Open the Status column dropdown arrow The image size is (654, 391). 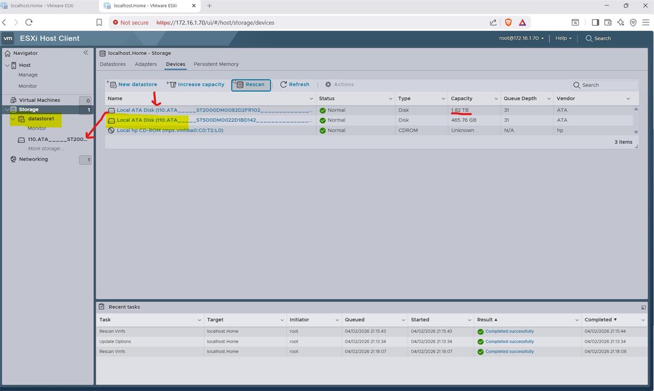pos(391,99)
